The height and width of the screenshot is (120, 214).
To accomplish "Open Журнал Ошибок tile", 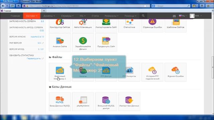I will (x=176, y=72).
